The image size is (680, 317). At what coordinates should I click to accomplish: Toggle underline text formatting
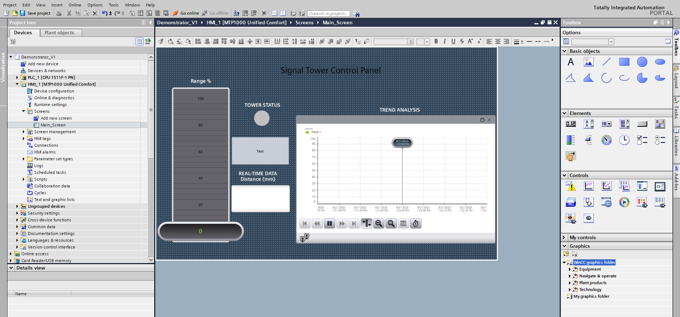point(453,41)
